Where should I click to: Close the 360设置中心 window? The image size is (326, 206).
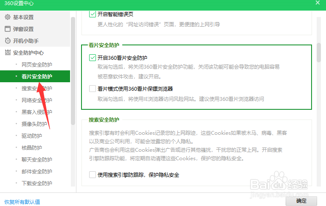318,3
